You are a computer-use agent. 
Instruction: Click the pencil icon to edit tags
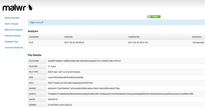[x=42, y=23]
